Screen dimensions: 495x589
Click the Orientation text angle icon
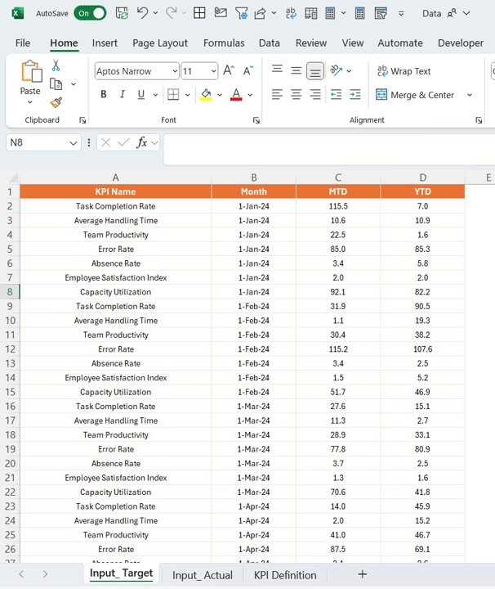click(336, 70)
